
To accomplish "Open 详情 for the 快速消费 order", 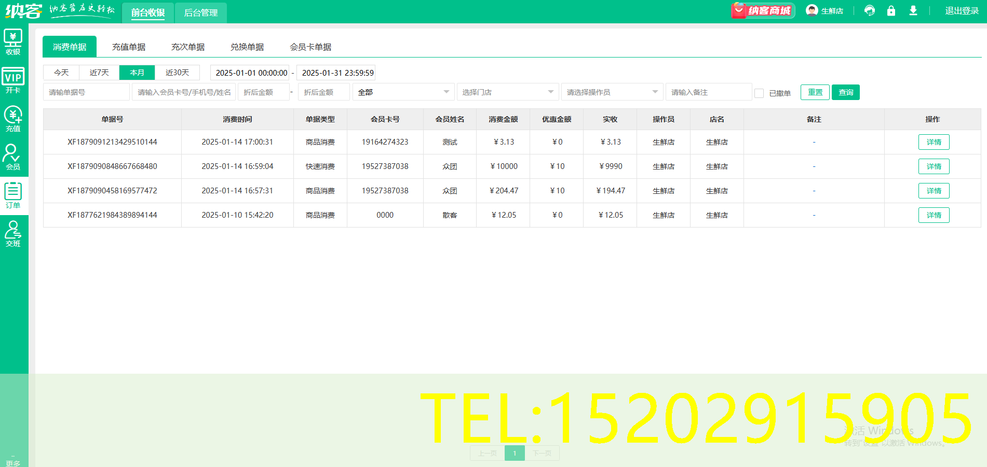I will click(x=934, y=166).
